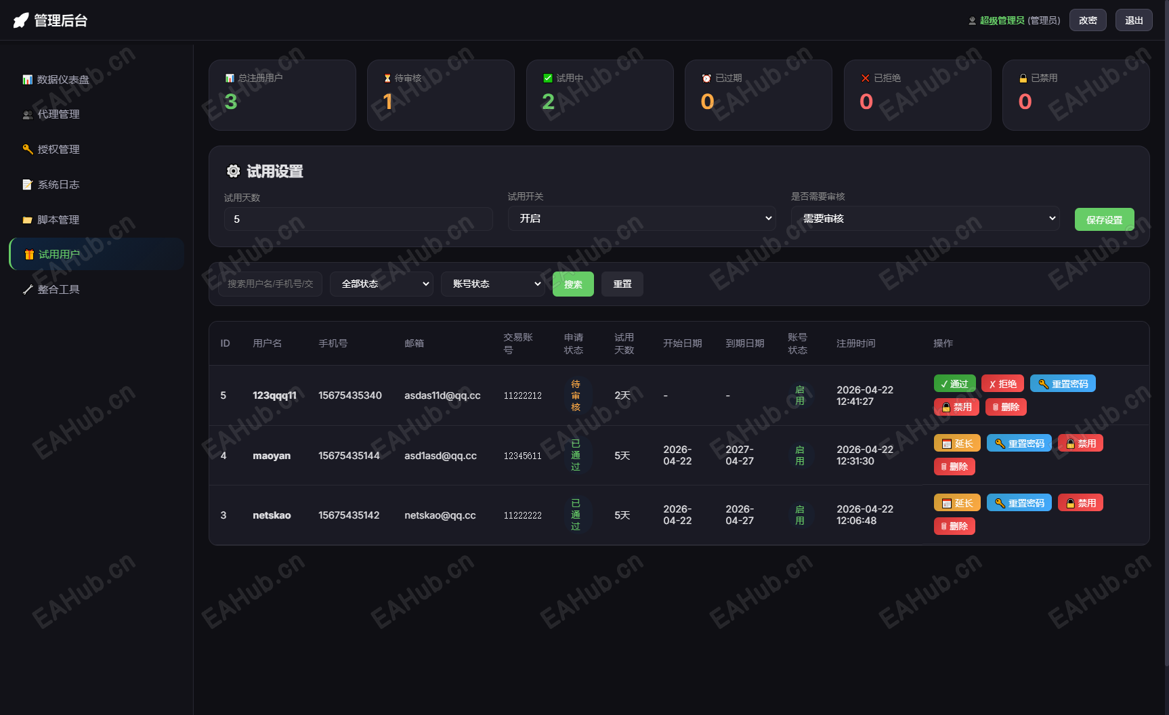Click the 改密 button
1169x715 pixels.
[x=1088, y=20]
